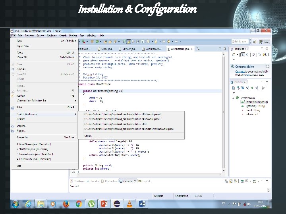This screenshot has height=214, width=286.
Task: Click the Connect link in Mylyn panel
Action: (240, 71)
